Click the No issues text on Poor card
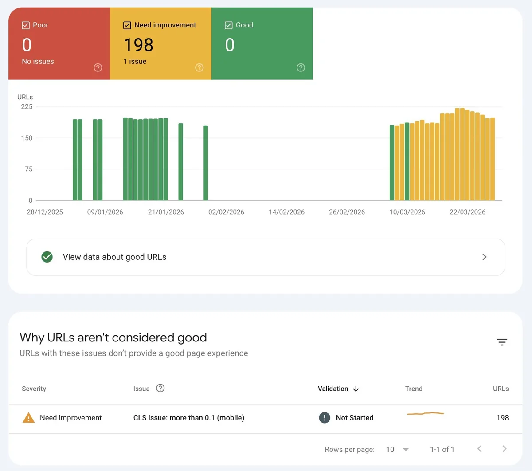The width and height of the screenshot is (532, 471). [38, 61]
